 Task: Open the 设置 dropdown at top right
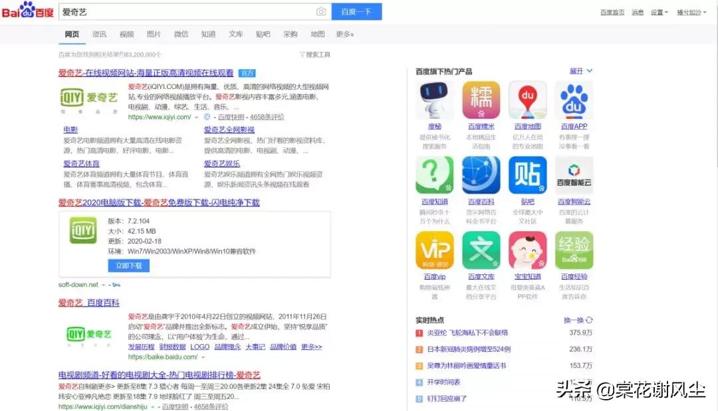(x=658, y=12)
